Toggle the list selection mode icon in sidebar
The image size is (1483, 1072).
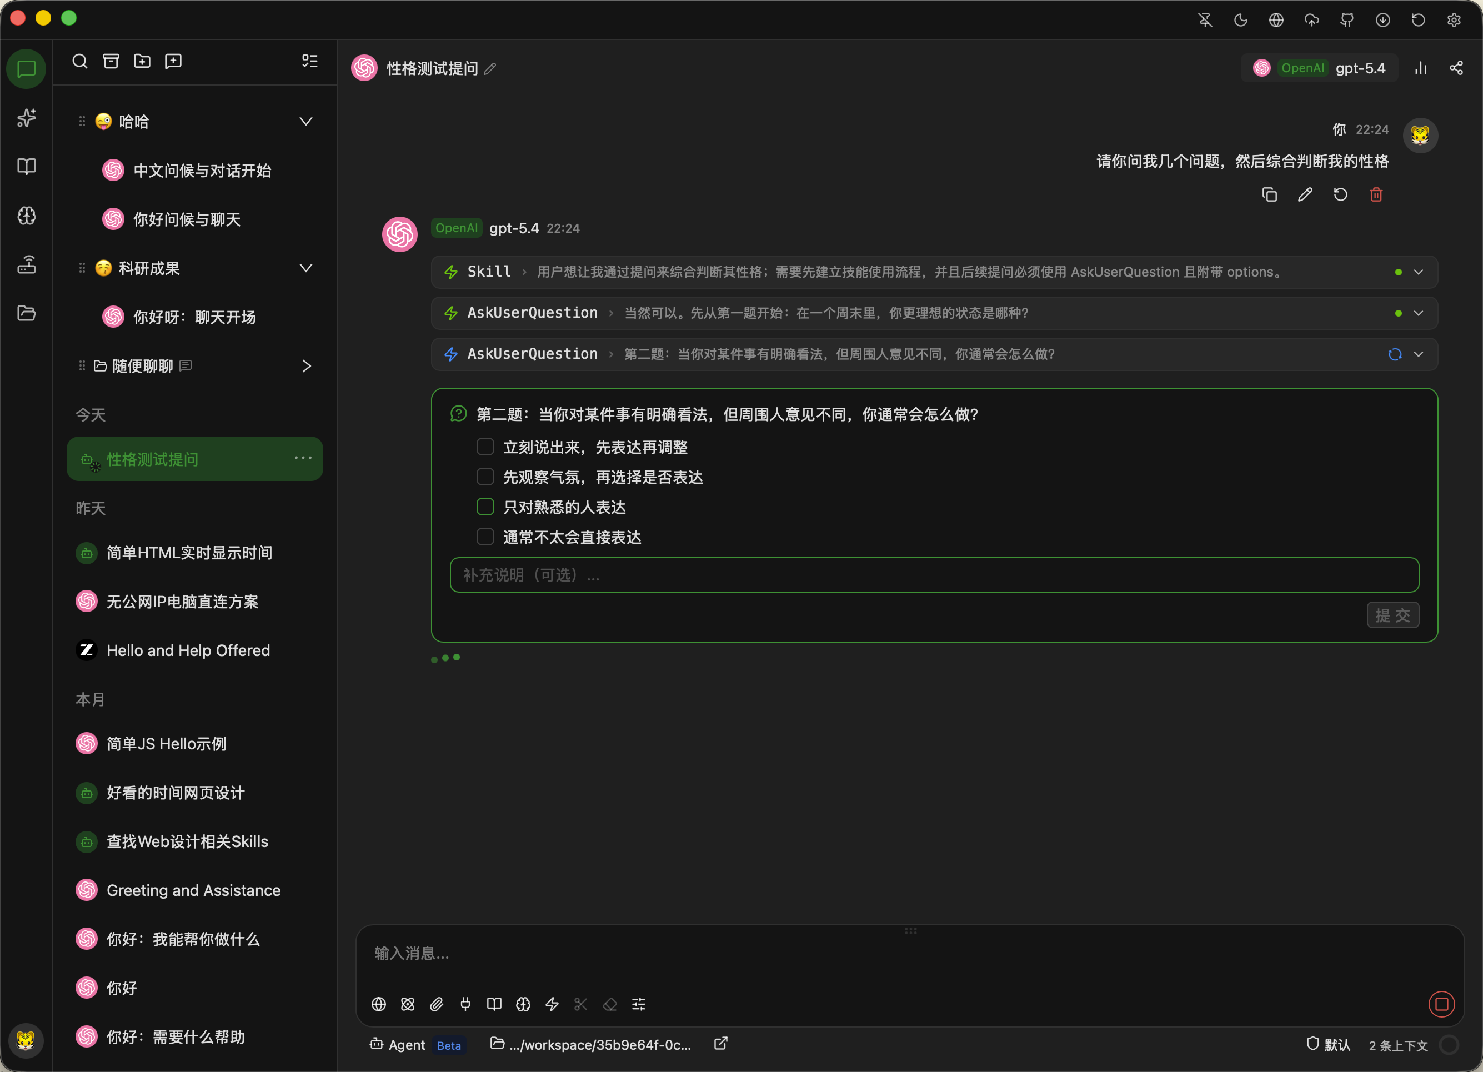[x=310, y=61]
